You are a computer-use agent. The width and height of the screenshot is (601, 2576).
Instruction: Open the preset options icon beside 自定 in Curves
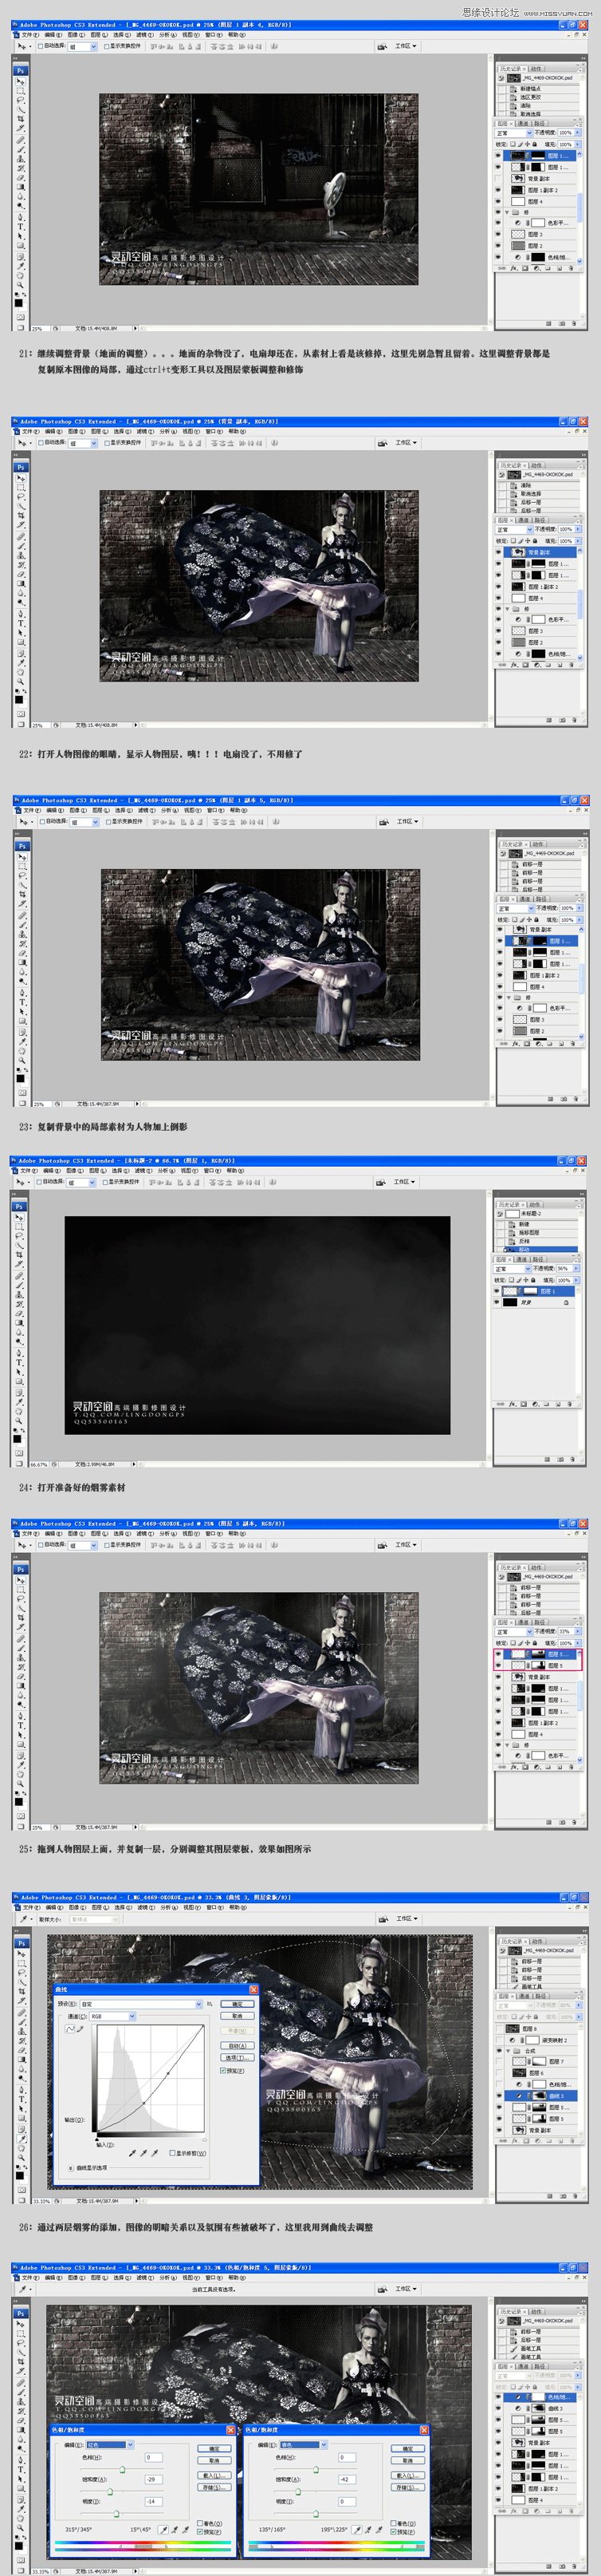coord(210,2004)
